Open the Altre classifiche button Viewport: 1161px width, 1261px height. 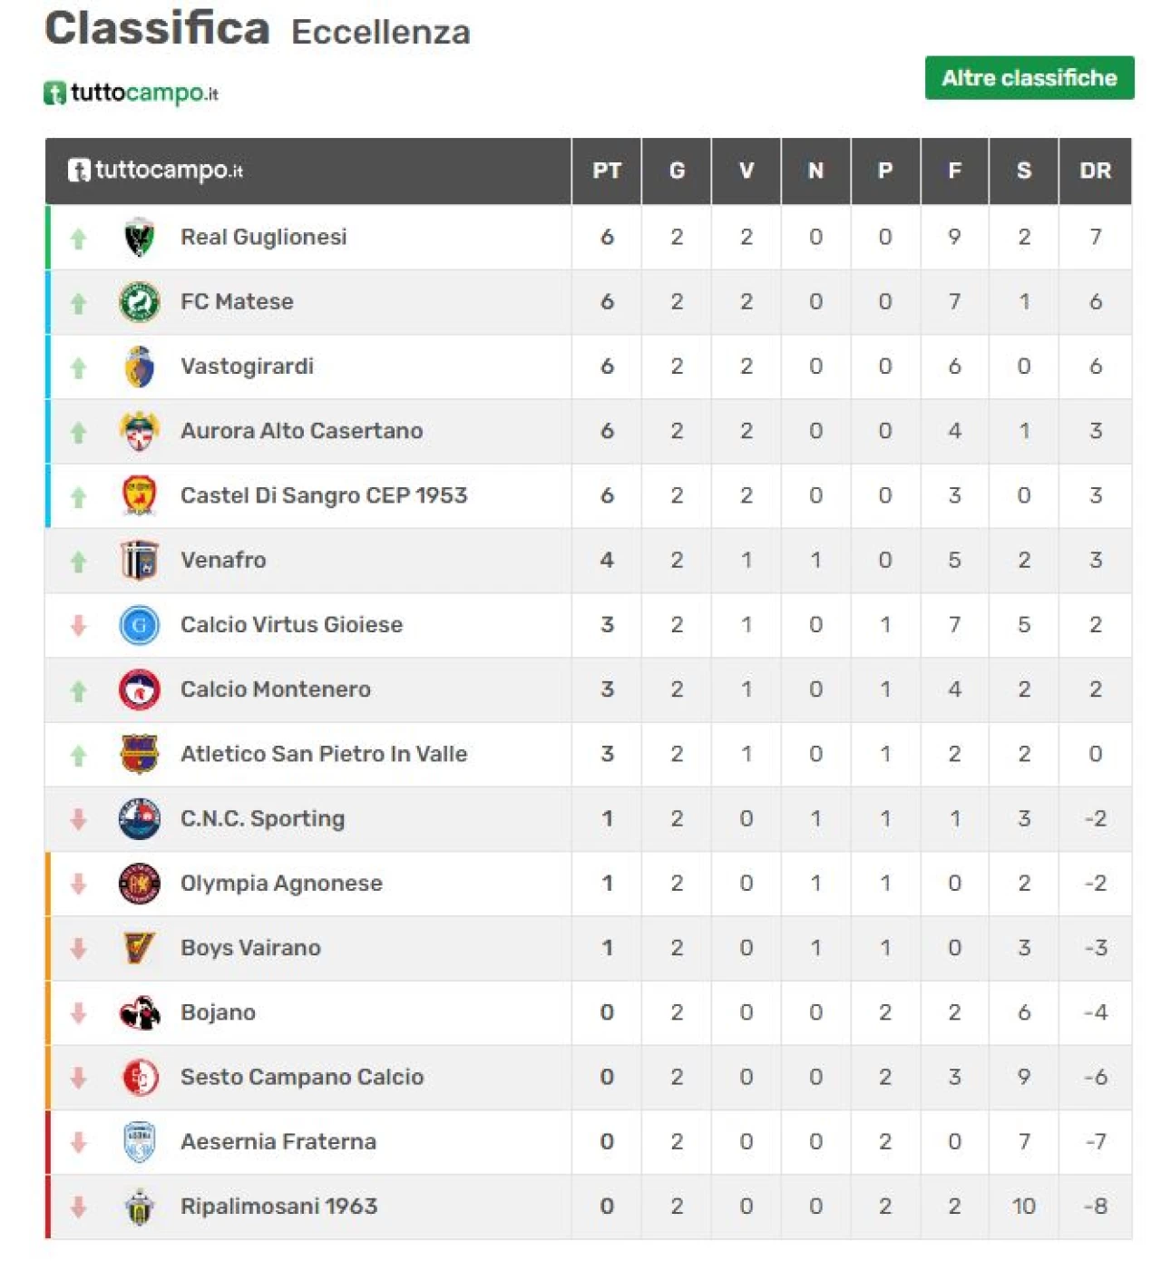pos(1029,78)
